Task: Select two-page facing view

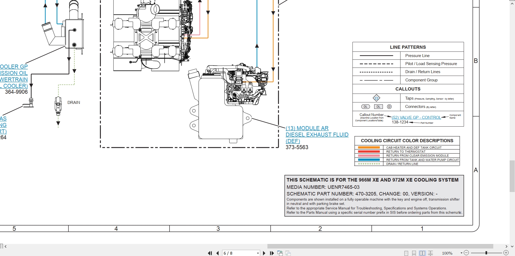Action: (x=422, y=253)
